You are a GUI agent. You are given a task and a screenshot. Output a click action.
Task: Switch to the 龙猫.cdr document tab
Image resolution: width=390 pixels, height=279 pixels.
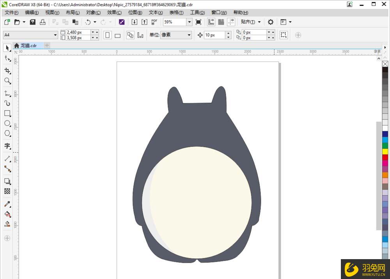(28, 46)
